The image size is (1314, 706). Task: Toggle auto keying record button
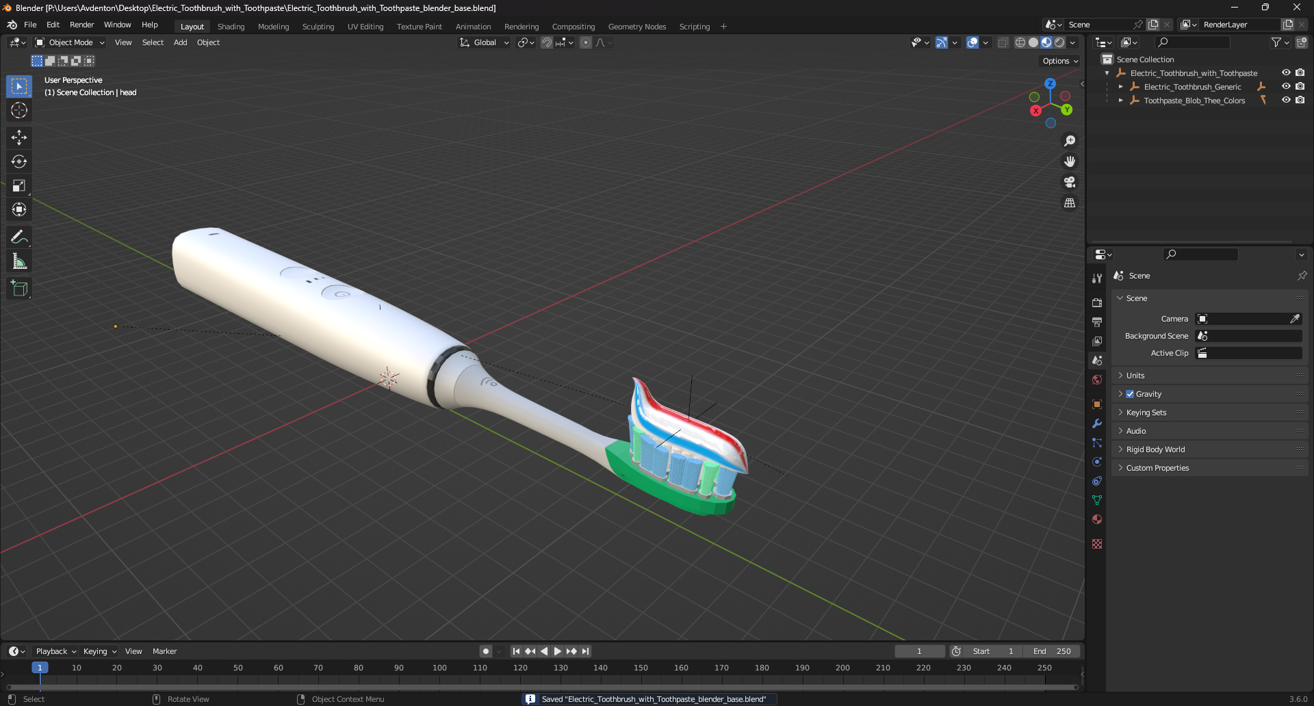[485, 651]
